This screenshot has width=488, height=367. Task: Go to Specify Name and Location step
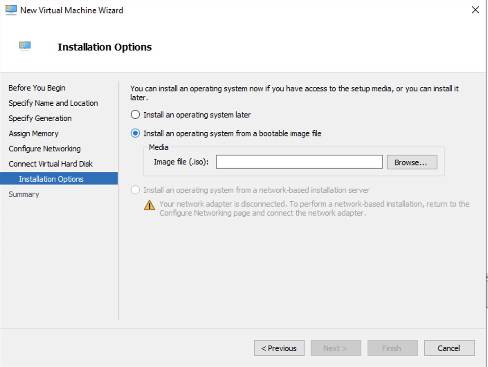53,103
